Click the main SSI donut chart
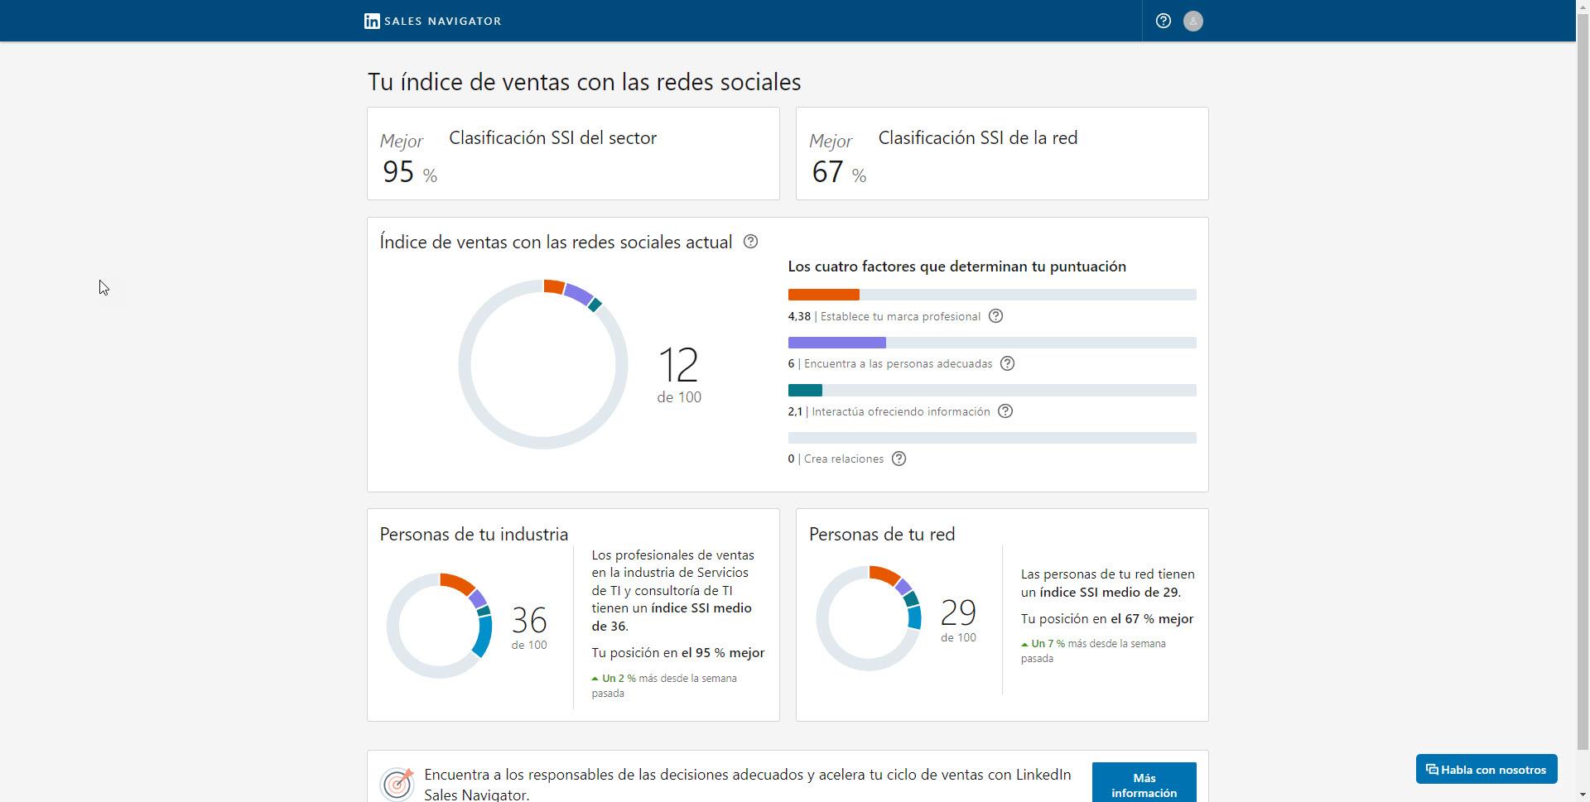 click(x=542, y=364)
